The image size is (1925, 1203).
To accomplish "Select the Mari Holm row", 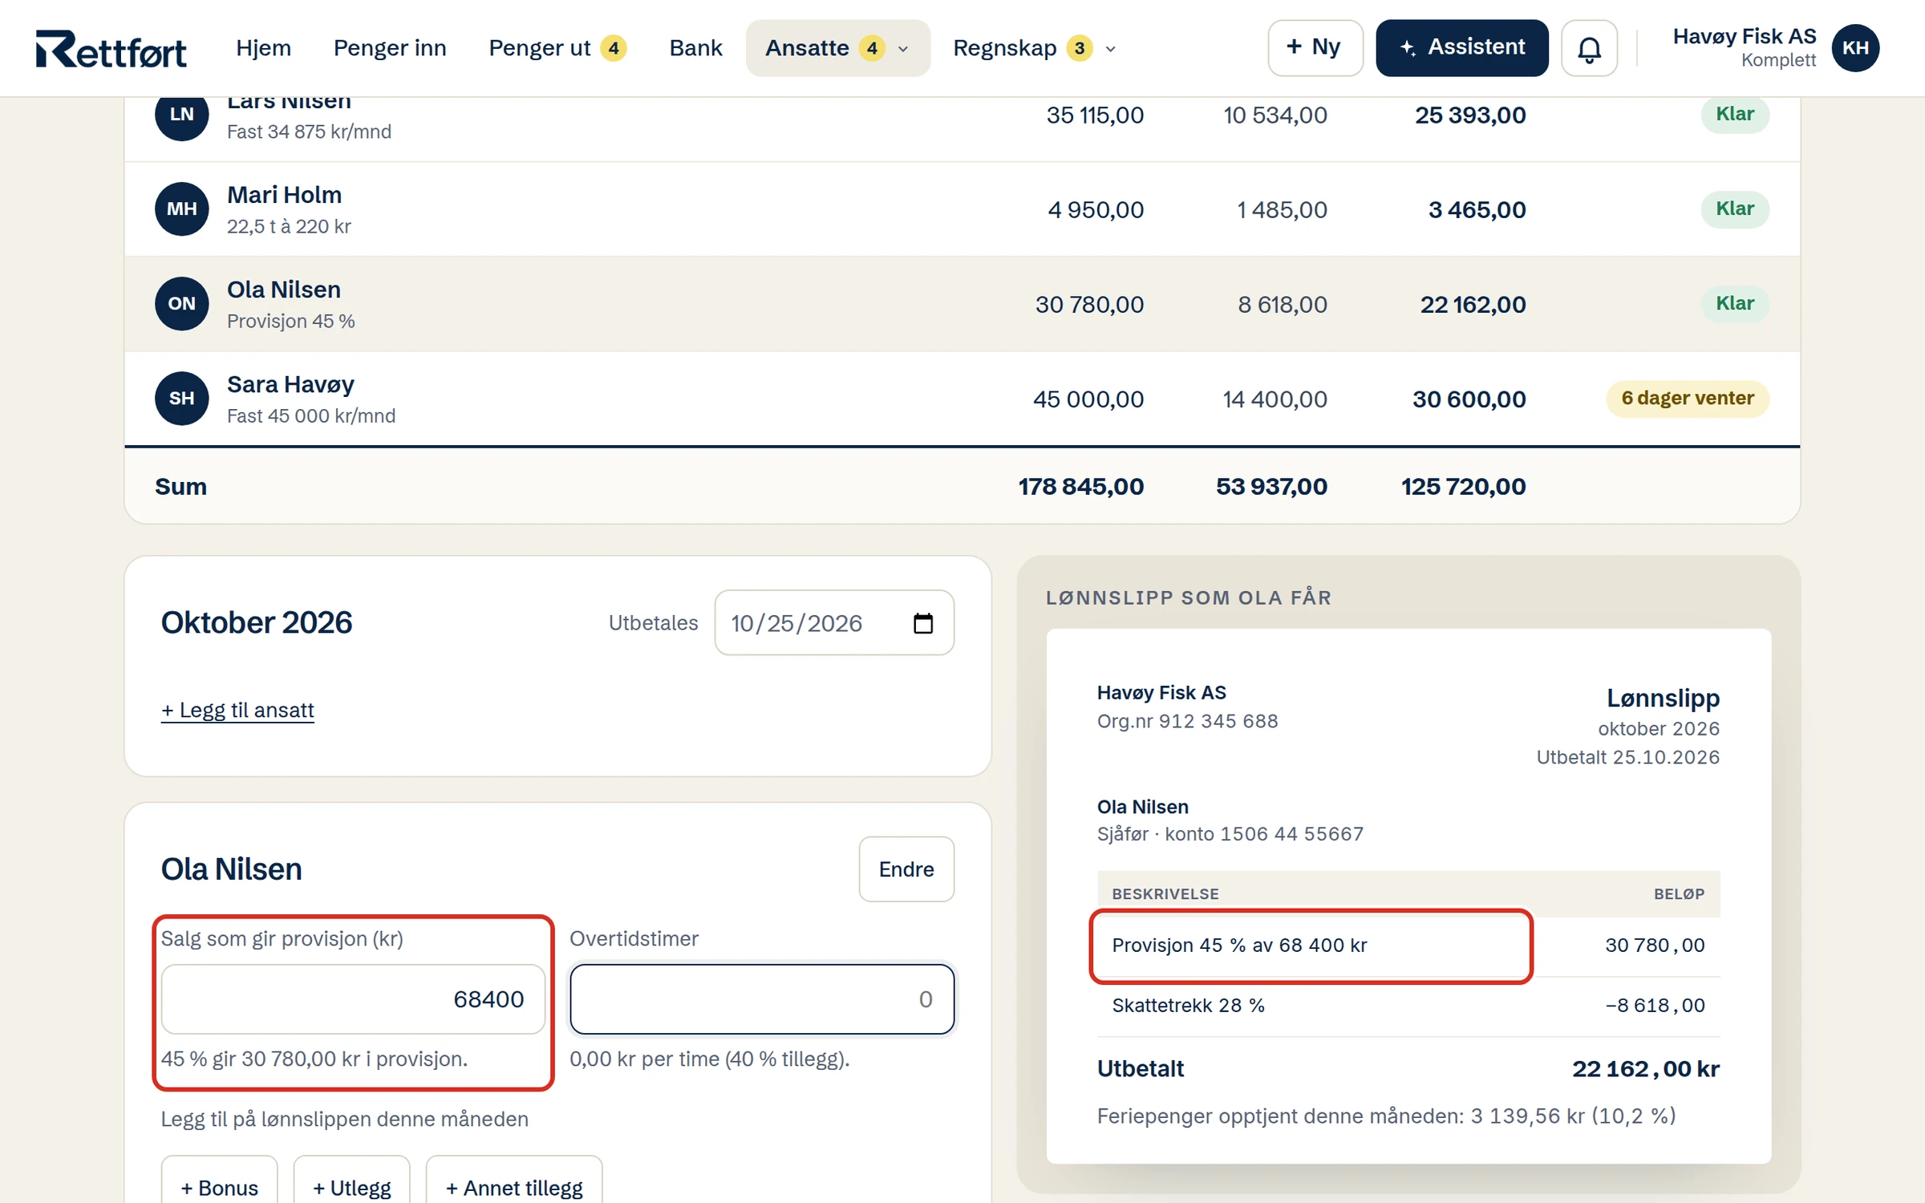I will [x=962, y=209].
